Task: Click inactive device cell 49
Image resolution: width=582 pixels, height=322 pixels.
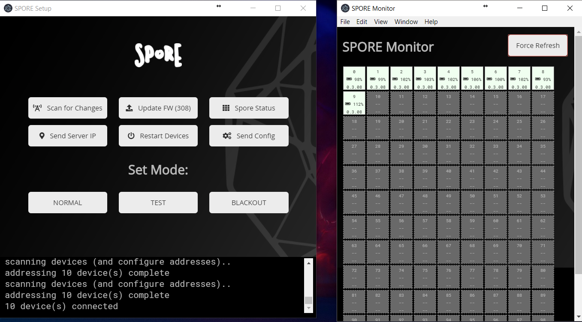Action: (x=449, y=203)
